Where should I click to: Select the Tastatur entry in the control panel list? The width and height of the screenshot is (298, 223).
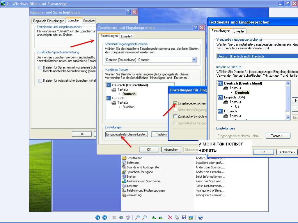click(132, 186)
